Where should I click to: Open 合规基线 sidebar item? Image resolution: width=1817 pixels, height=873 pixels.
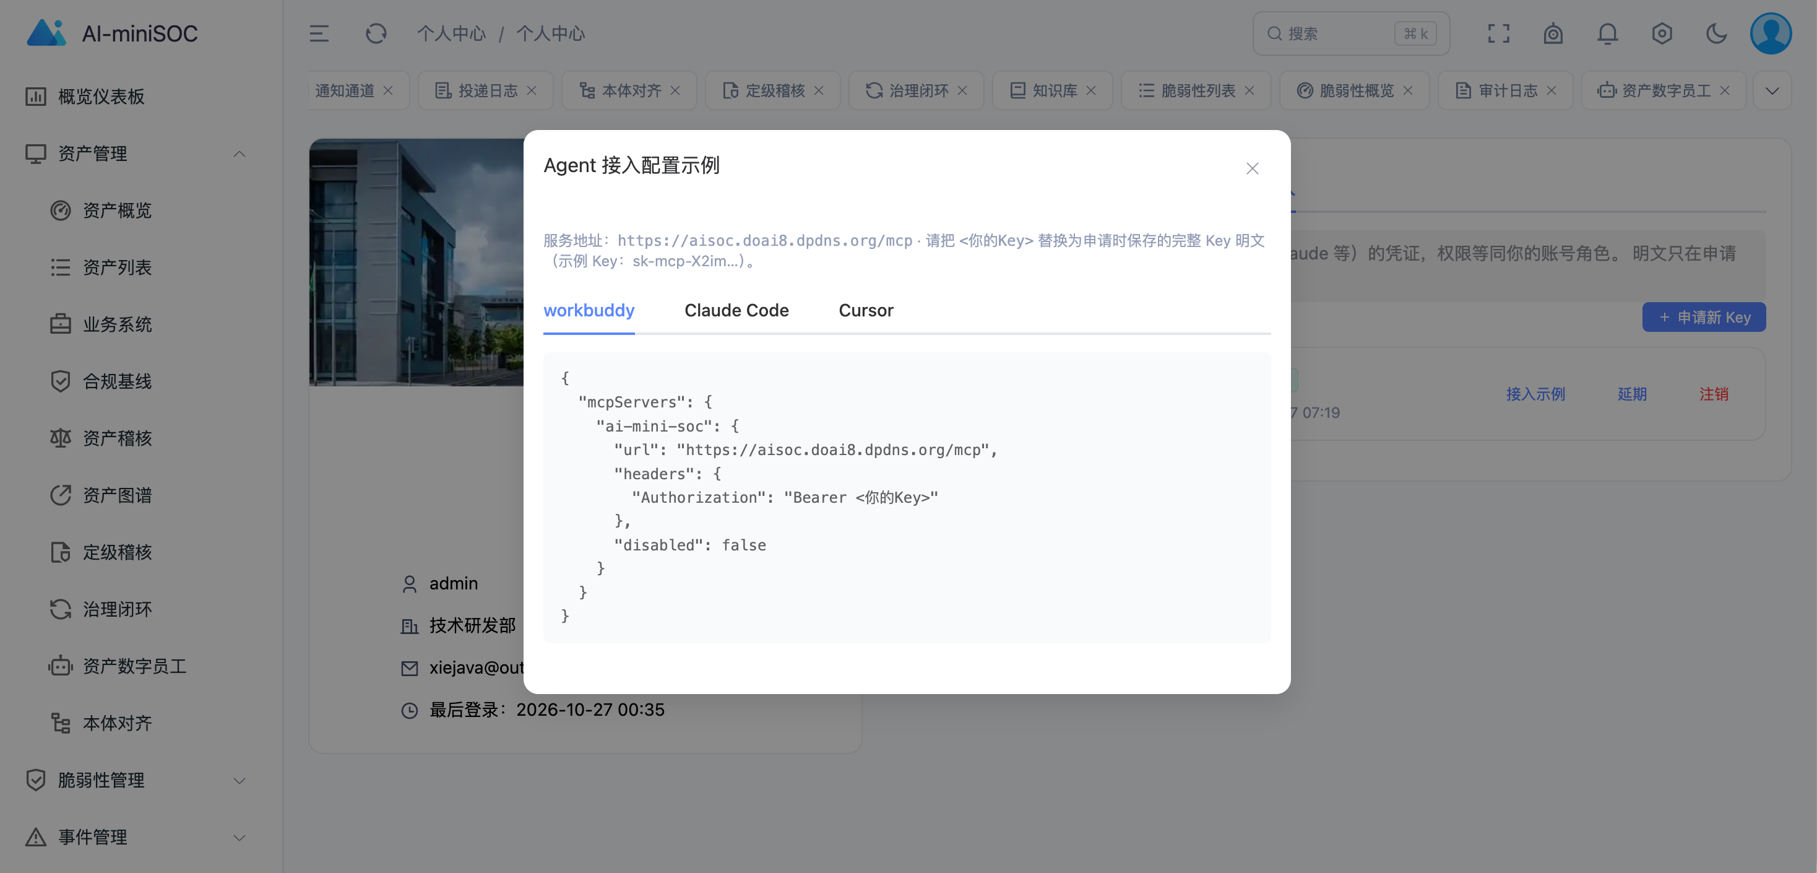[117, 381]
